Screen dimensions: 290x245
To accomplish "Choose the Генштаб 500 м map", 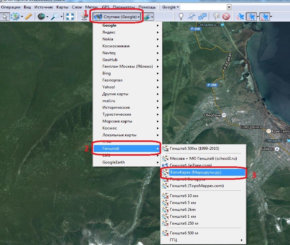I will click(203, 233).
